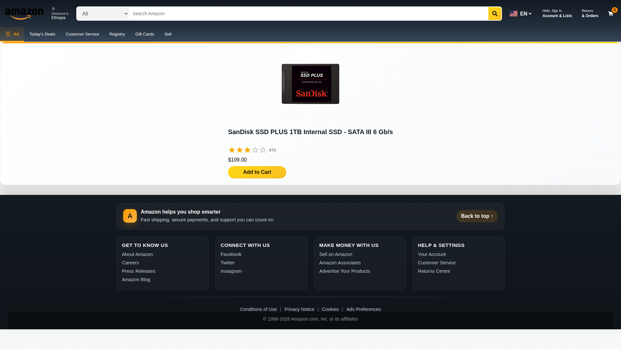Open Conditions of Use
The width and height of the screenshot is (621, 349).
(258, 309)
